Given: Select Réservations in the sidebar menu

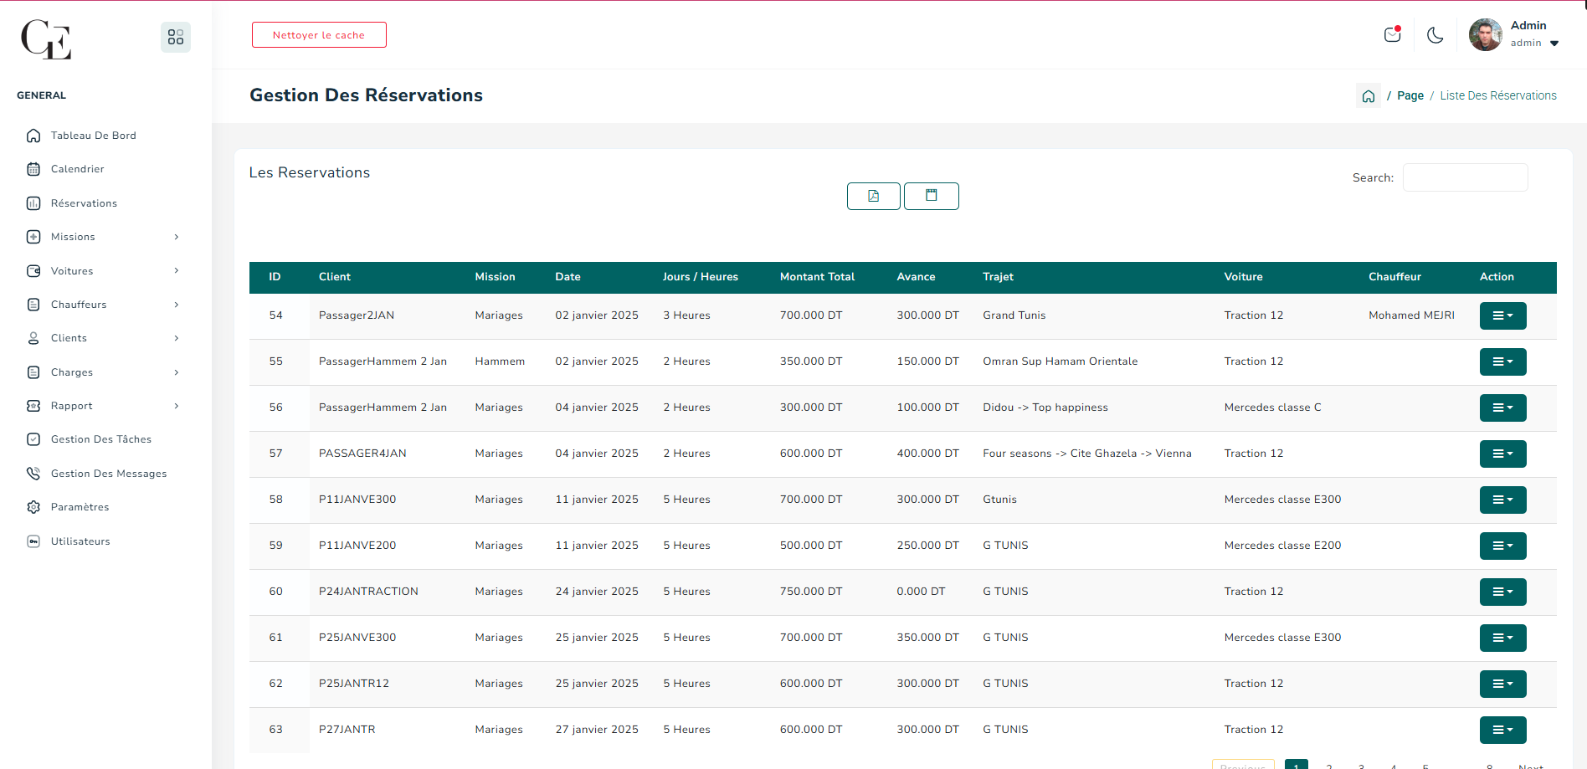Looking at the screenshot, I should [x=84, y=203].
